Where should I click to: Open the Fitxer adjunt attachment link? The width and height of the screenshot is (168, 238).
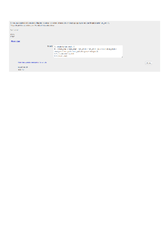tap(15, 41)
